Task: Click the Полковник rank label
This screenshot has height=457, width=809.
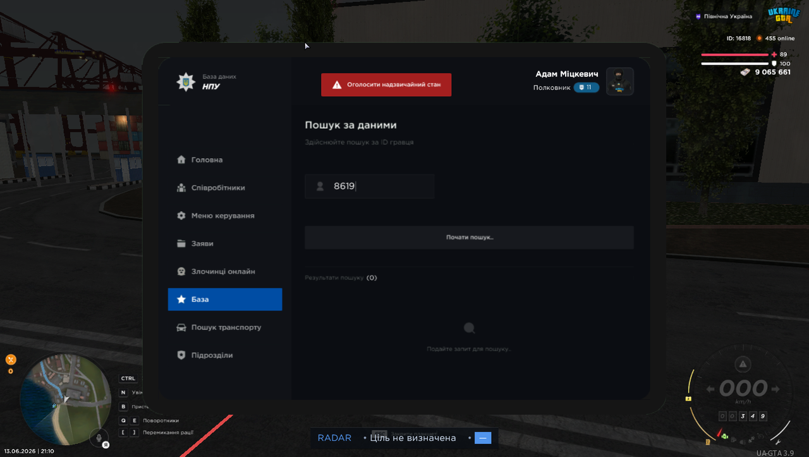Action: 552,88
